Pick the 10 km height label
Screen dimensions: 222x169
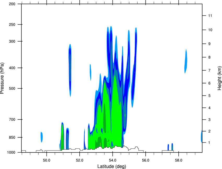point(210,30)
